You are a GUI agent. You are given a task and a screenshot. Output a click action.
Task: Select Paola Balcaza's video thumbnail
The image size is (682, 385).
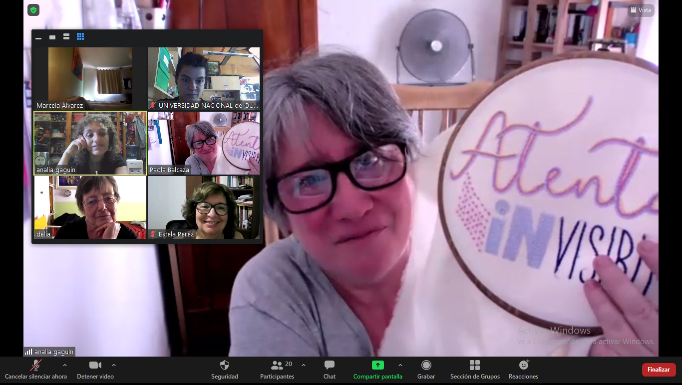point(204,143)
